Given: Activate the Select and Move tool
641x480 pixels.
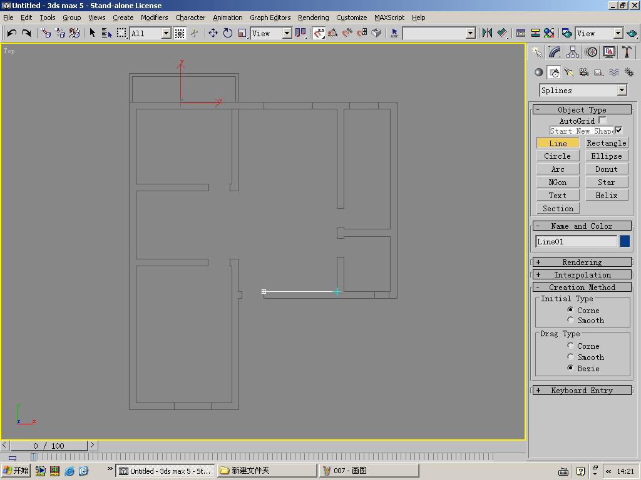Looking at the screenshot, I should [213, 33].
